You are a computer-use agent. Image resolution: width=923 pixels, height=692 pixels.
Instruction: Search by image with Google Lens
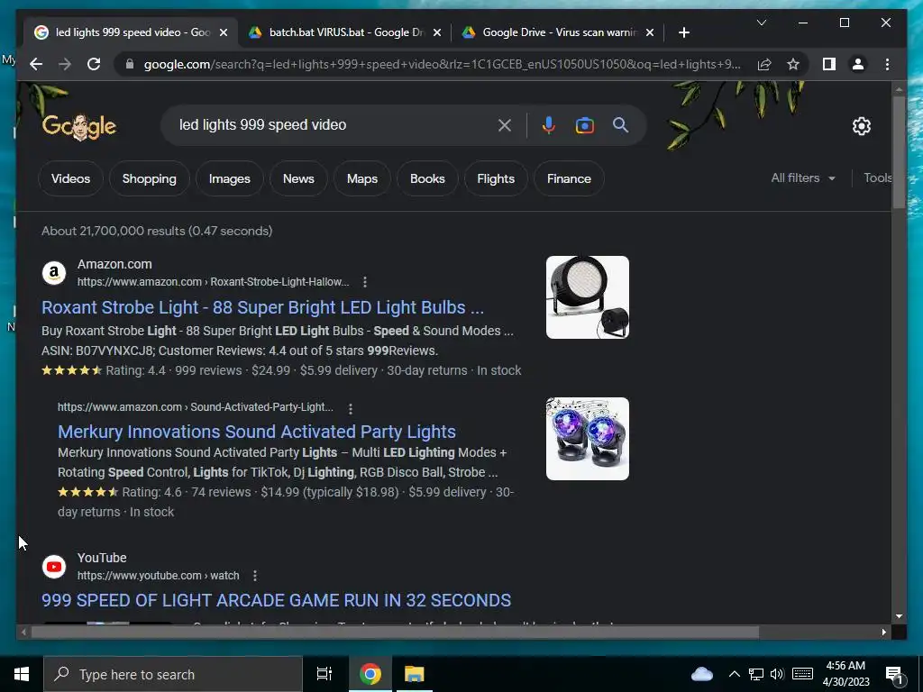pos(584,125)
